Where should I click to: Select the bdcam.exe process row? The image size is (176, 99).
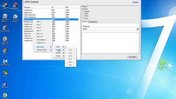coord(51,12)
